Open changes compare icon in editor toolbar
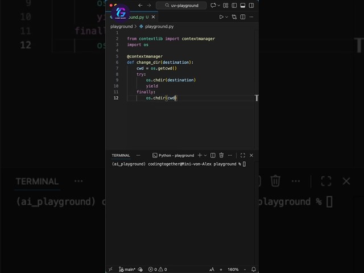This screenshot has width=364, height=273. tap(234, 17)
